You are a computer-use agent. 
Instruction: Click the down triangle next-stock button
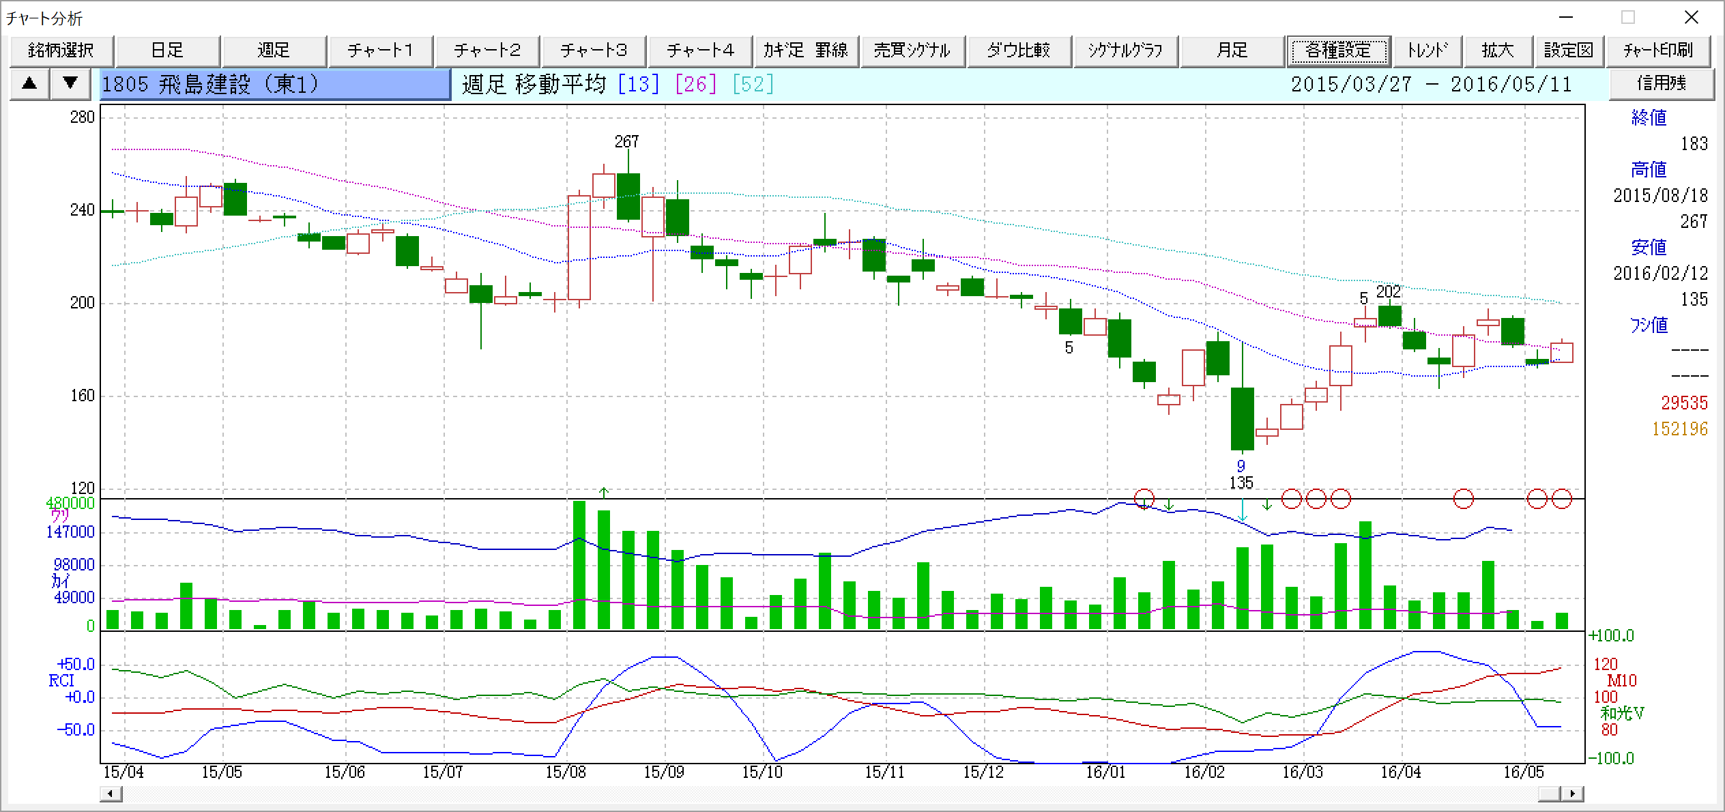click(x=70, y=84)
